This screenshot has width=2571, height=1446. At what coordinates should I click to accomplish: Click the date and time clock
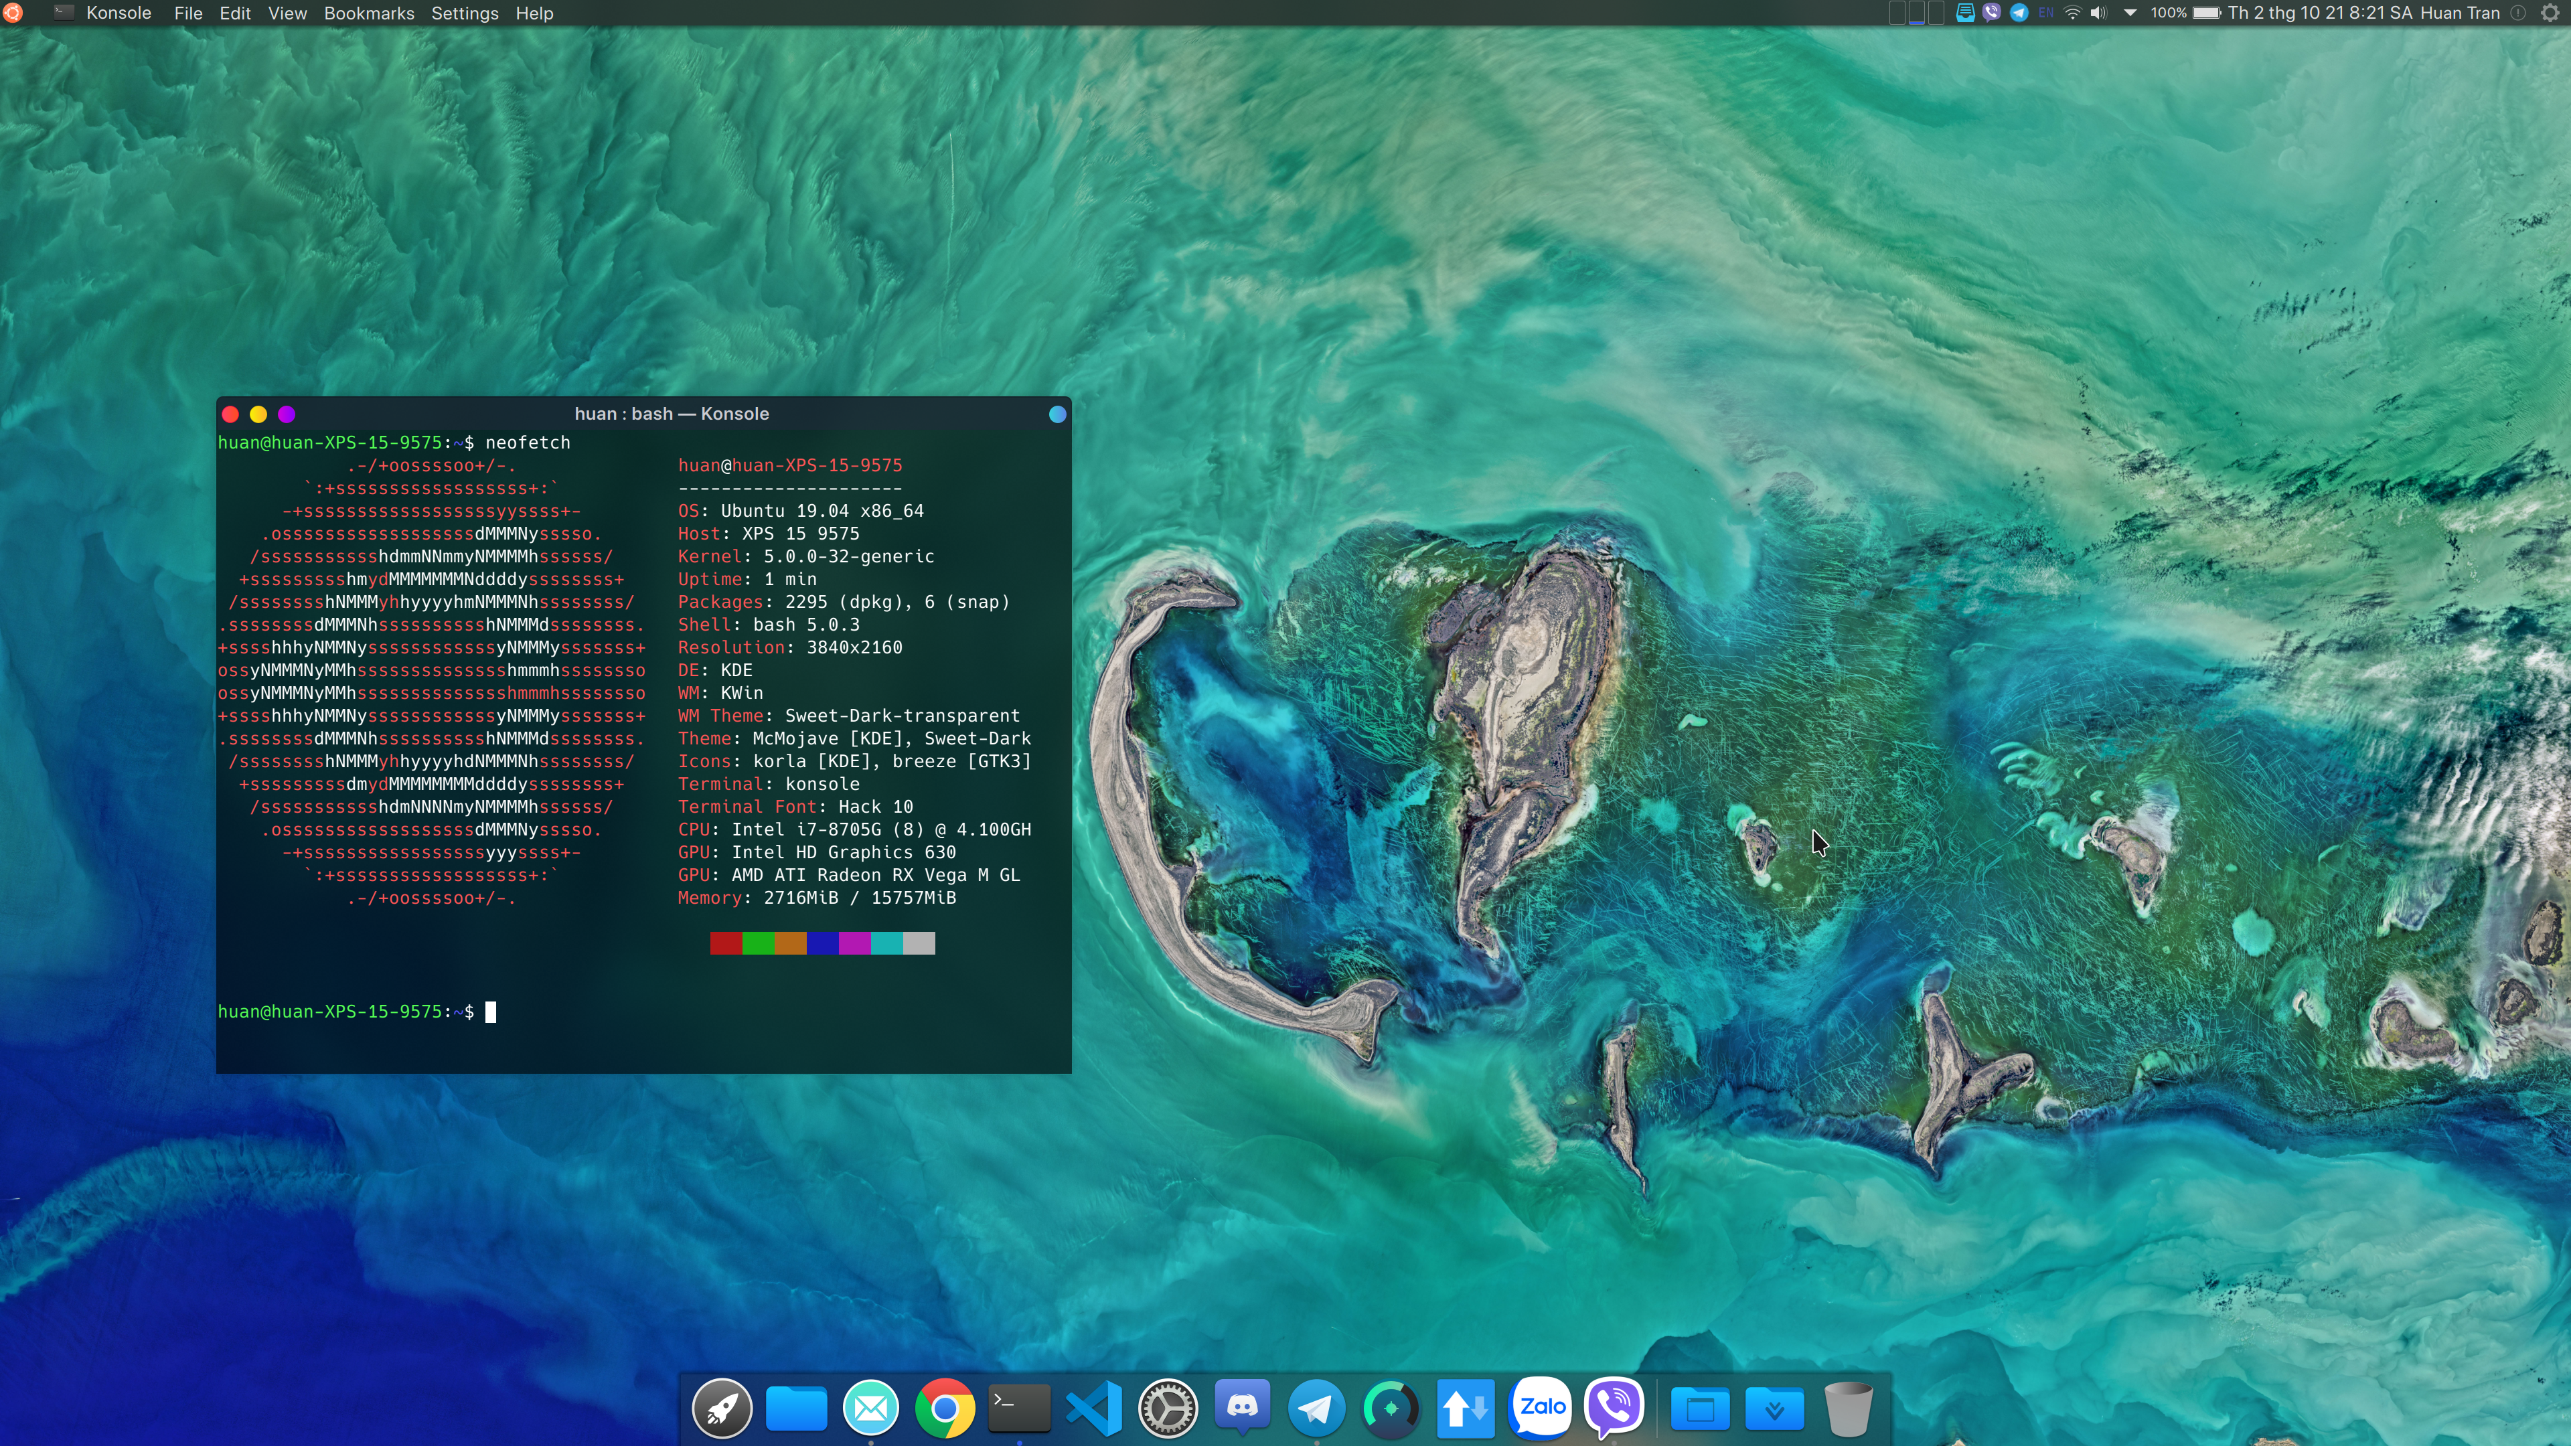(2319, 13)
